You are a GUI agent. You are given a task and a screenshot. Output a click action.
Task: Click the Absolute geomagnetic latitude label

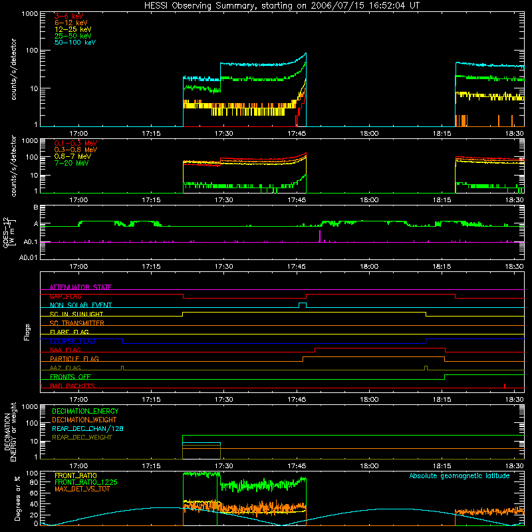tap(460, 475)
